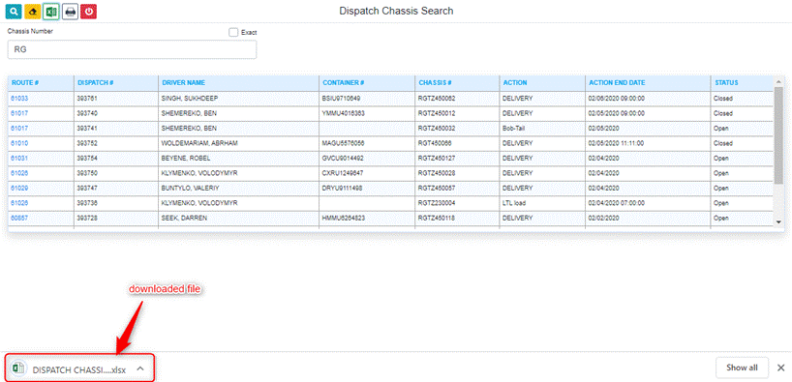This screenshot has width=792, height=382.
Task: Click the Show all downloads button
Action: tap(742, 367)
